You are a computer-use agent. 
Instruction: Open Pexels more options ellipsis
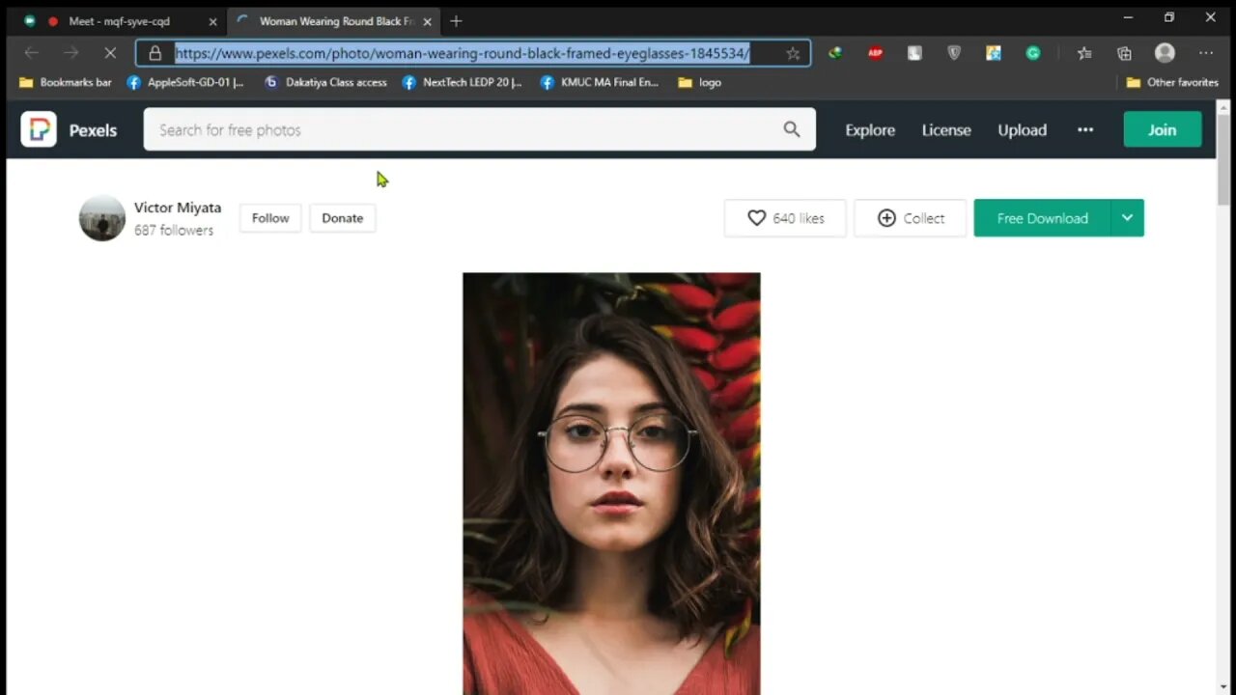(1085, 129)
